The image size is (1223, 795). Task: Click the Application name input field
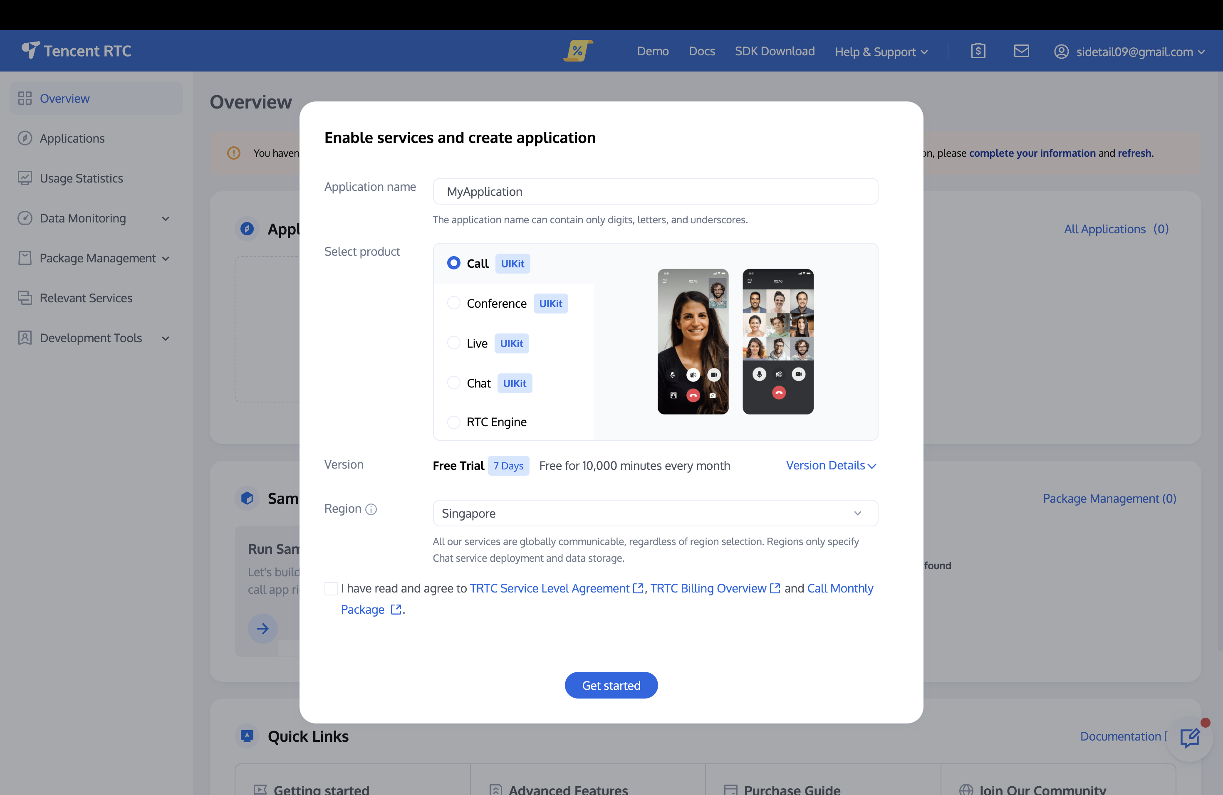[x=655, y=192]
